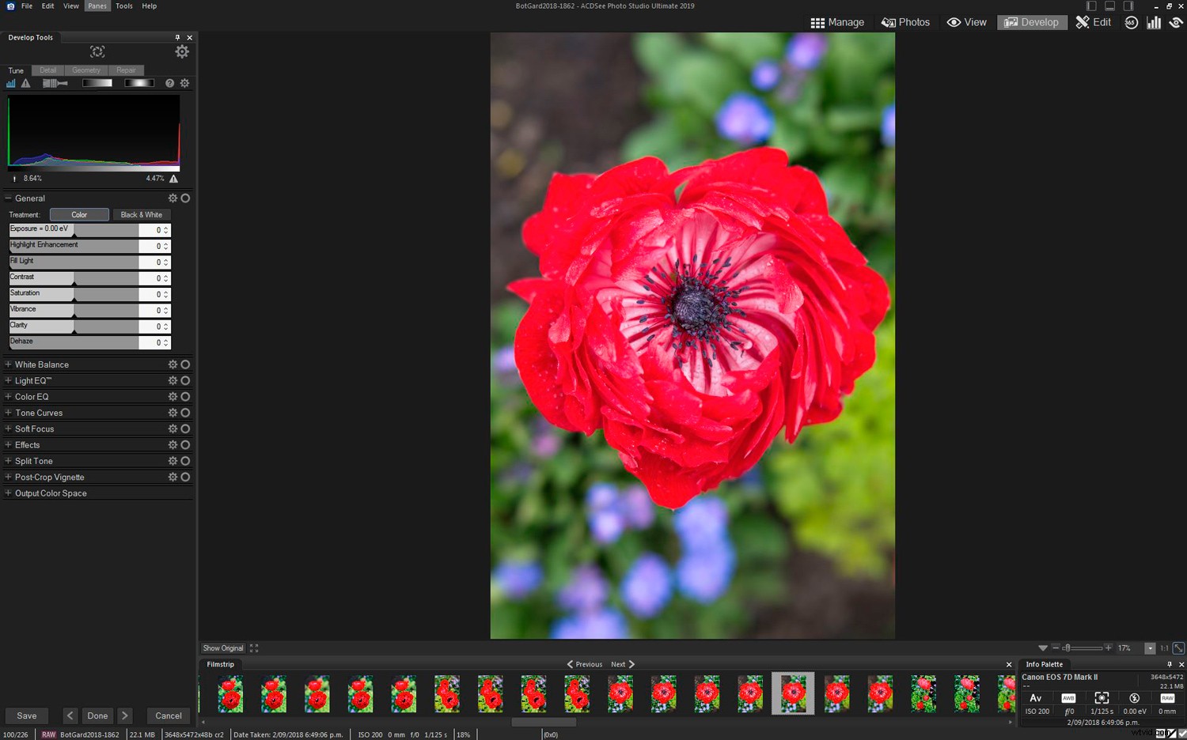Toggle the White Balance adjustment preview circle
Viewport: 1187px width, 740px height.
click(184, 364)
